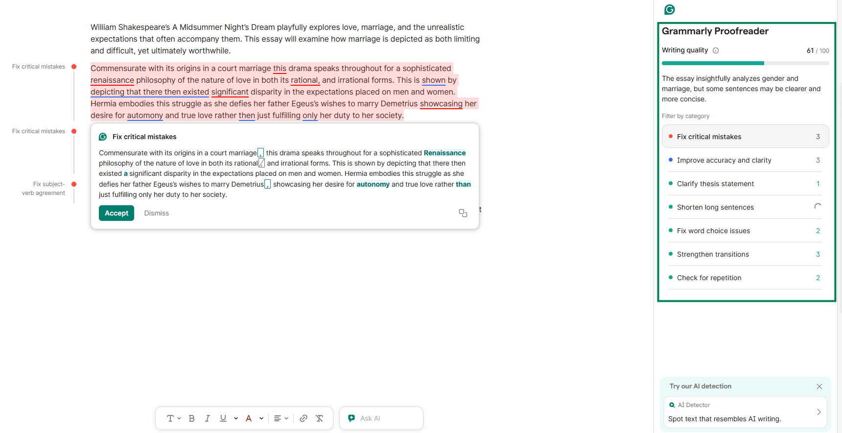Click red dot beside Fix subject-verb agreement
The image size is (842, 433).
click(74, 184)
